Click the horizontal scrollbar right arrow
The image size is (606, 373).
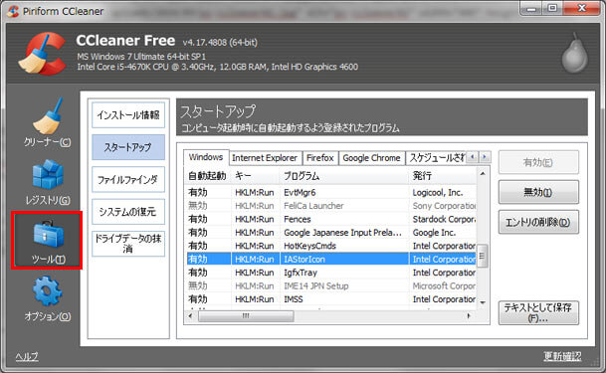pyautogui.click(x=469, y=316)
